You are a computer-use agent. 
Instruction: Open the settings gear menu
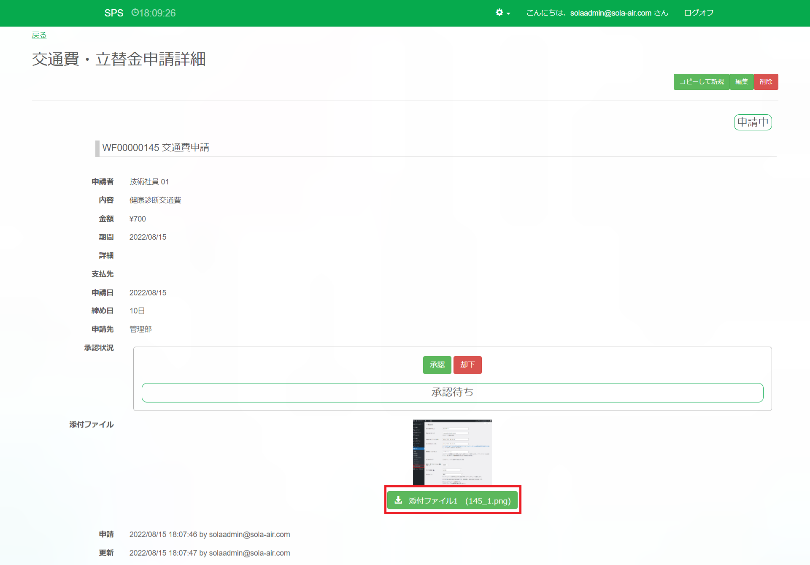[x=499, y=13]
